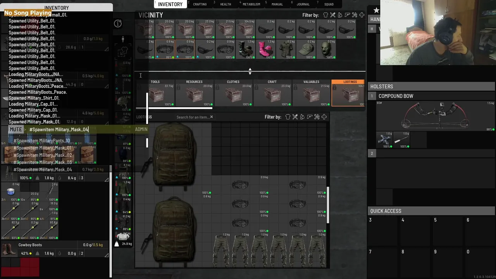Open the TOOLS chest tab
Screen dimensions: 496x279
click(155, 93)
